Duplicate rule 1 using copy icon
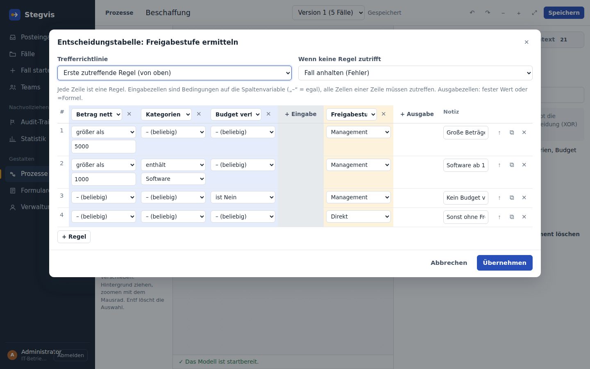This screenshot has width=590, height=369. (x=512, y=132)
